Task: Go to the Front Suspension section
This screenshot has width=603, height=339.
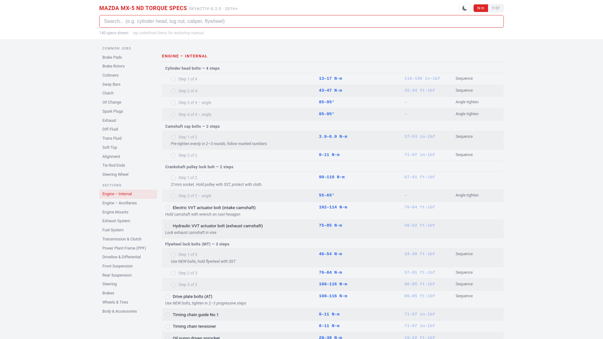Action: click(128, 266)
